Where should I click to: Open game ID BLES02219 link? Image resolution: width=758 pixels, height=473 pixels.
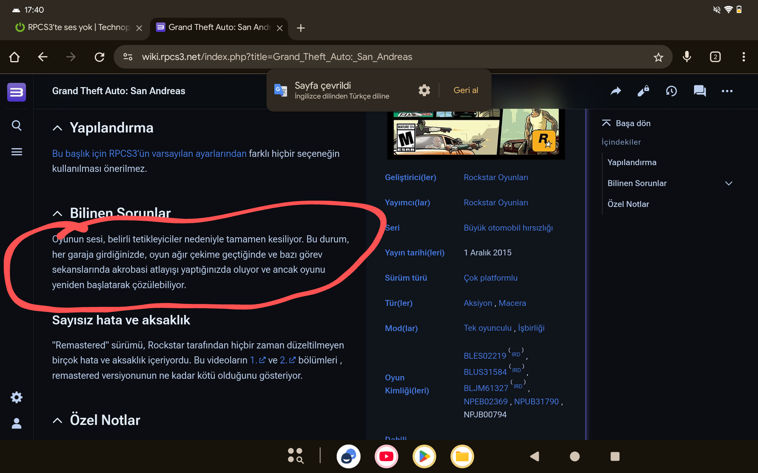(485, 356)
